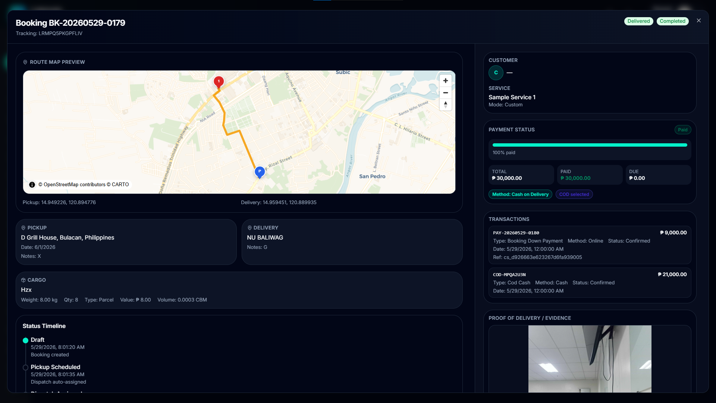Click the Method: Cash on Delivery tag
This screenshot has width=716, height=403.
point(520,194)
